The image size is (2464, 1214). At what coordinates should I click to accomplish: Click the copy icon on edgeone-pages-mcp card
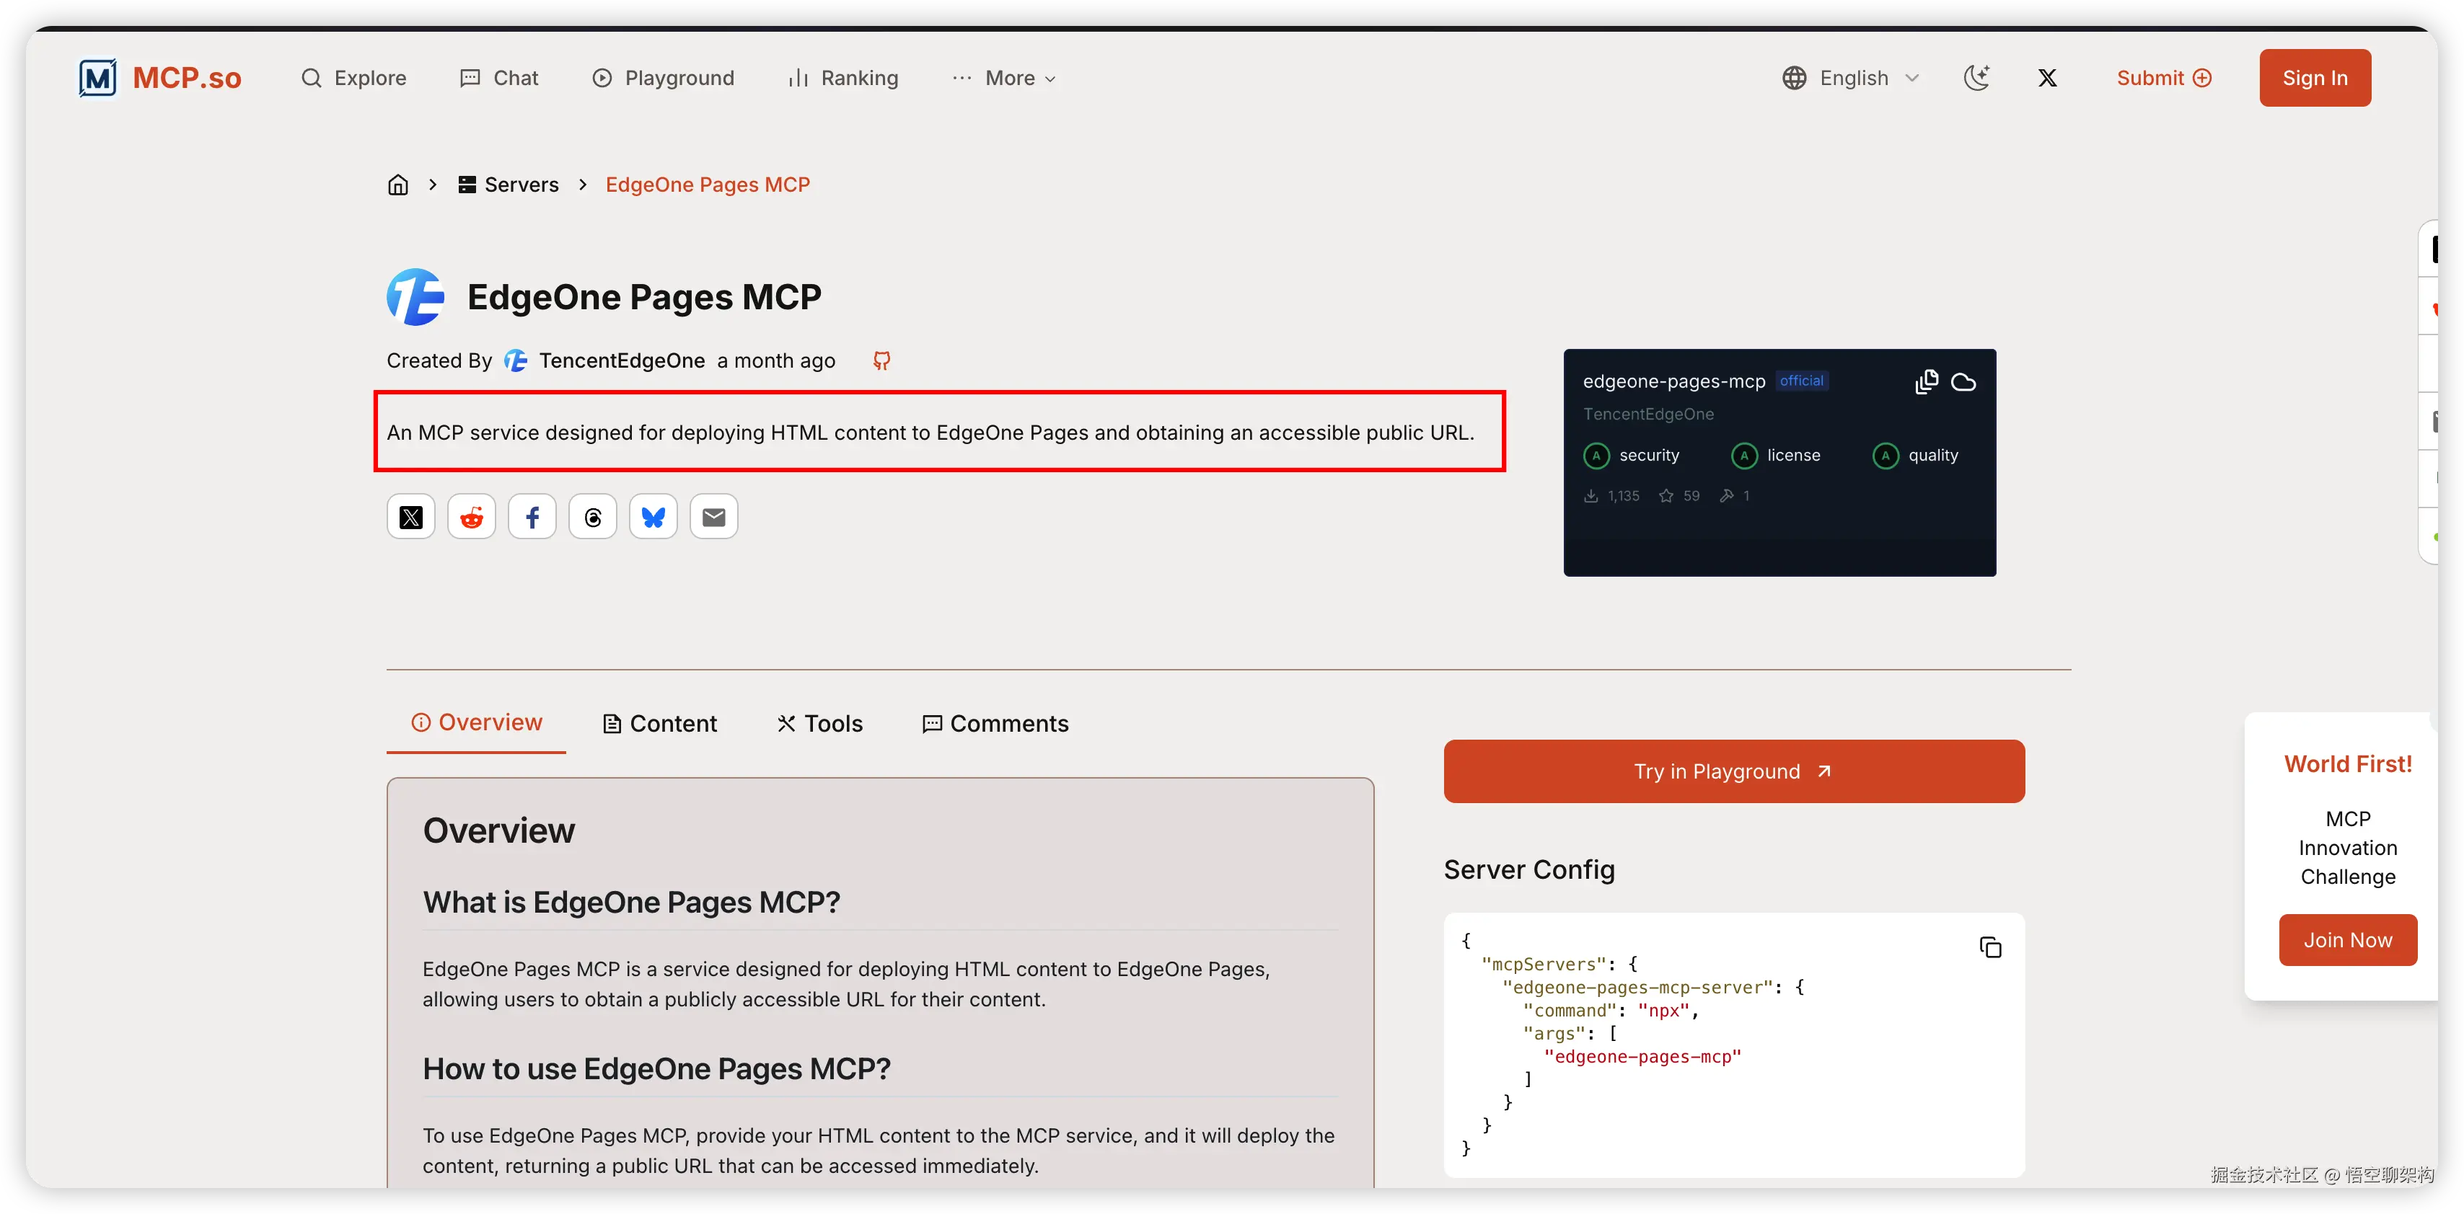click(1925, 381)
